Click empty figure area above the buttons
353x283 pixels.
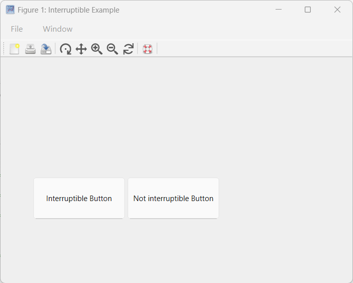coord(176,116)
